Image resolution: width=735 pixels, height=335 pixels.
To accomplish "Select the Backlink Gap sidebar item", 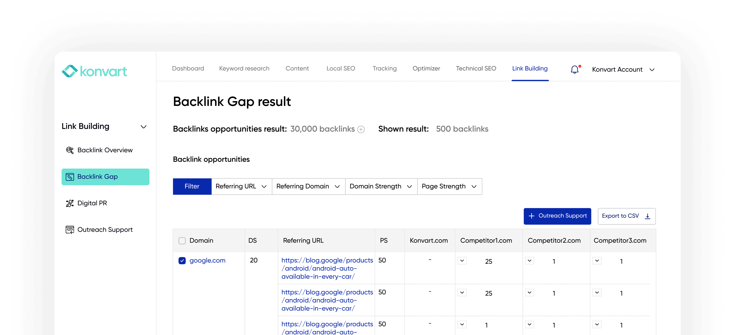I will pyautogui.click(x=98, y=176).
